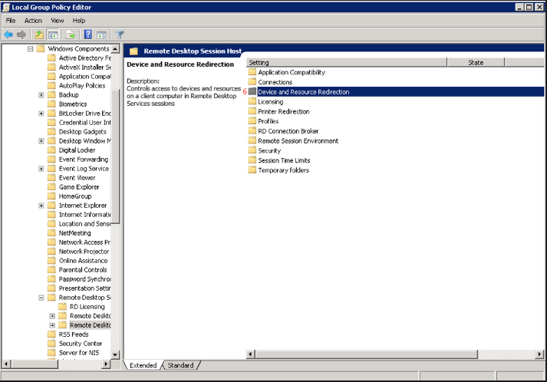
Task: Select the Security Center tree item
Action: point(81,344)
